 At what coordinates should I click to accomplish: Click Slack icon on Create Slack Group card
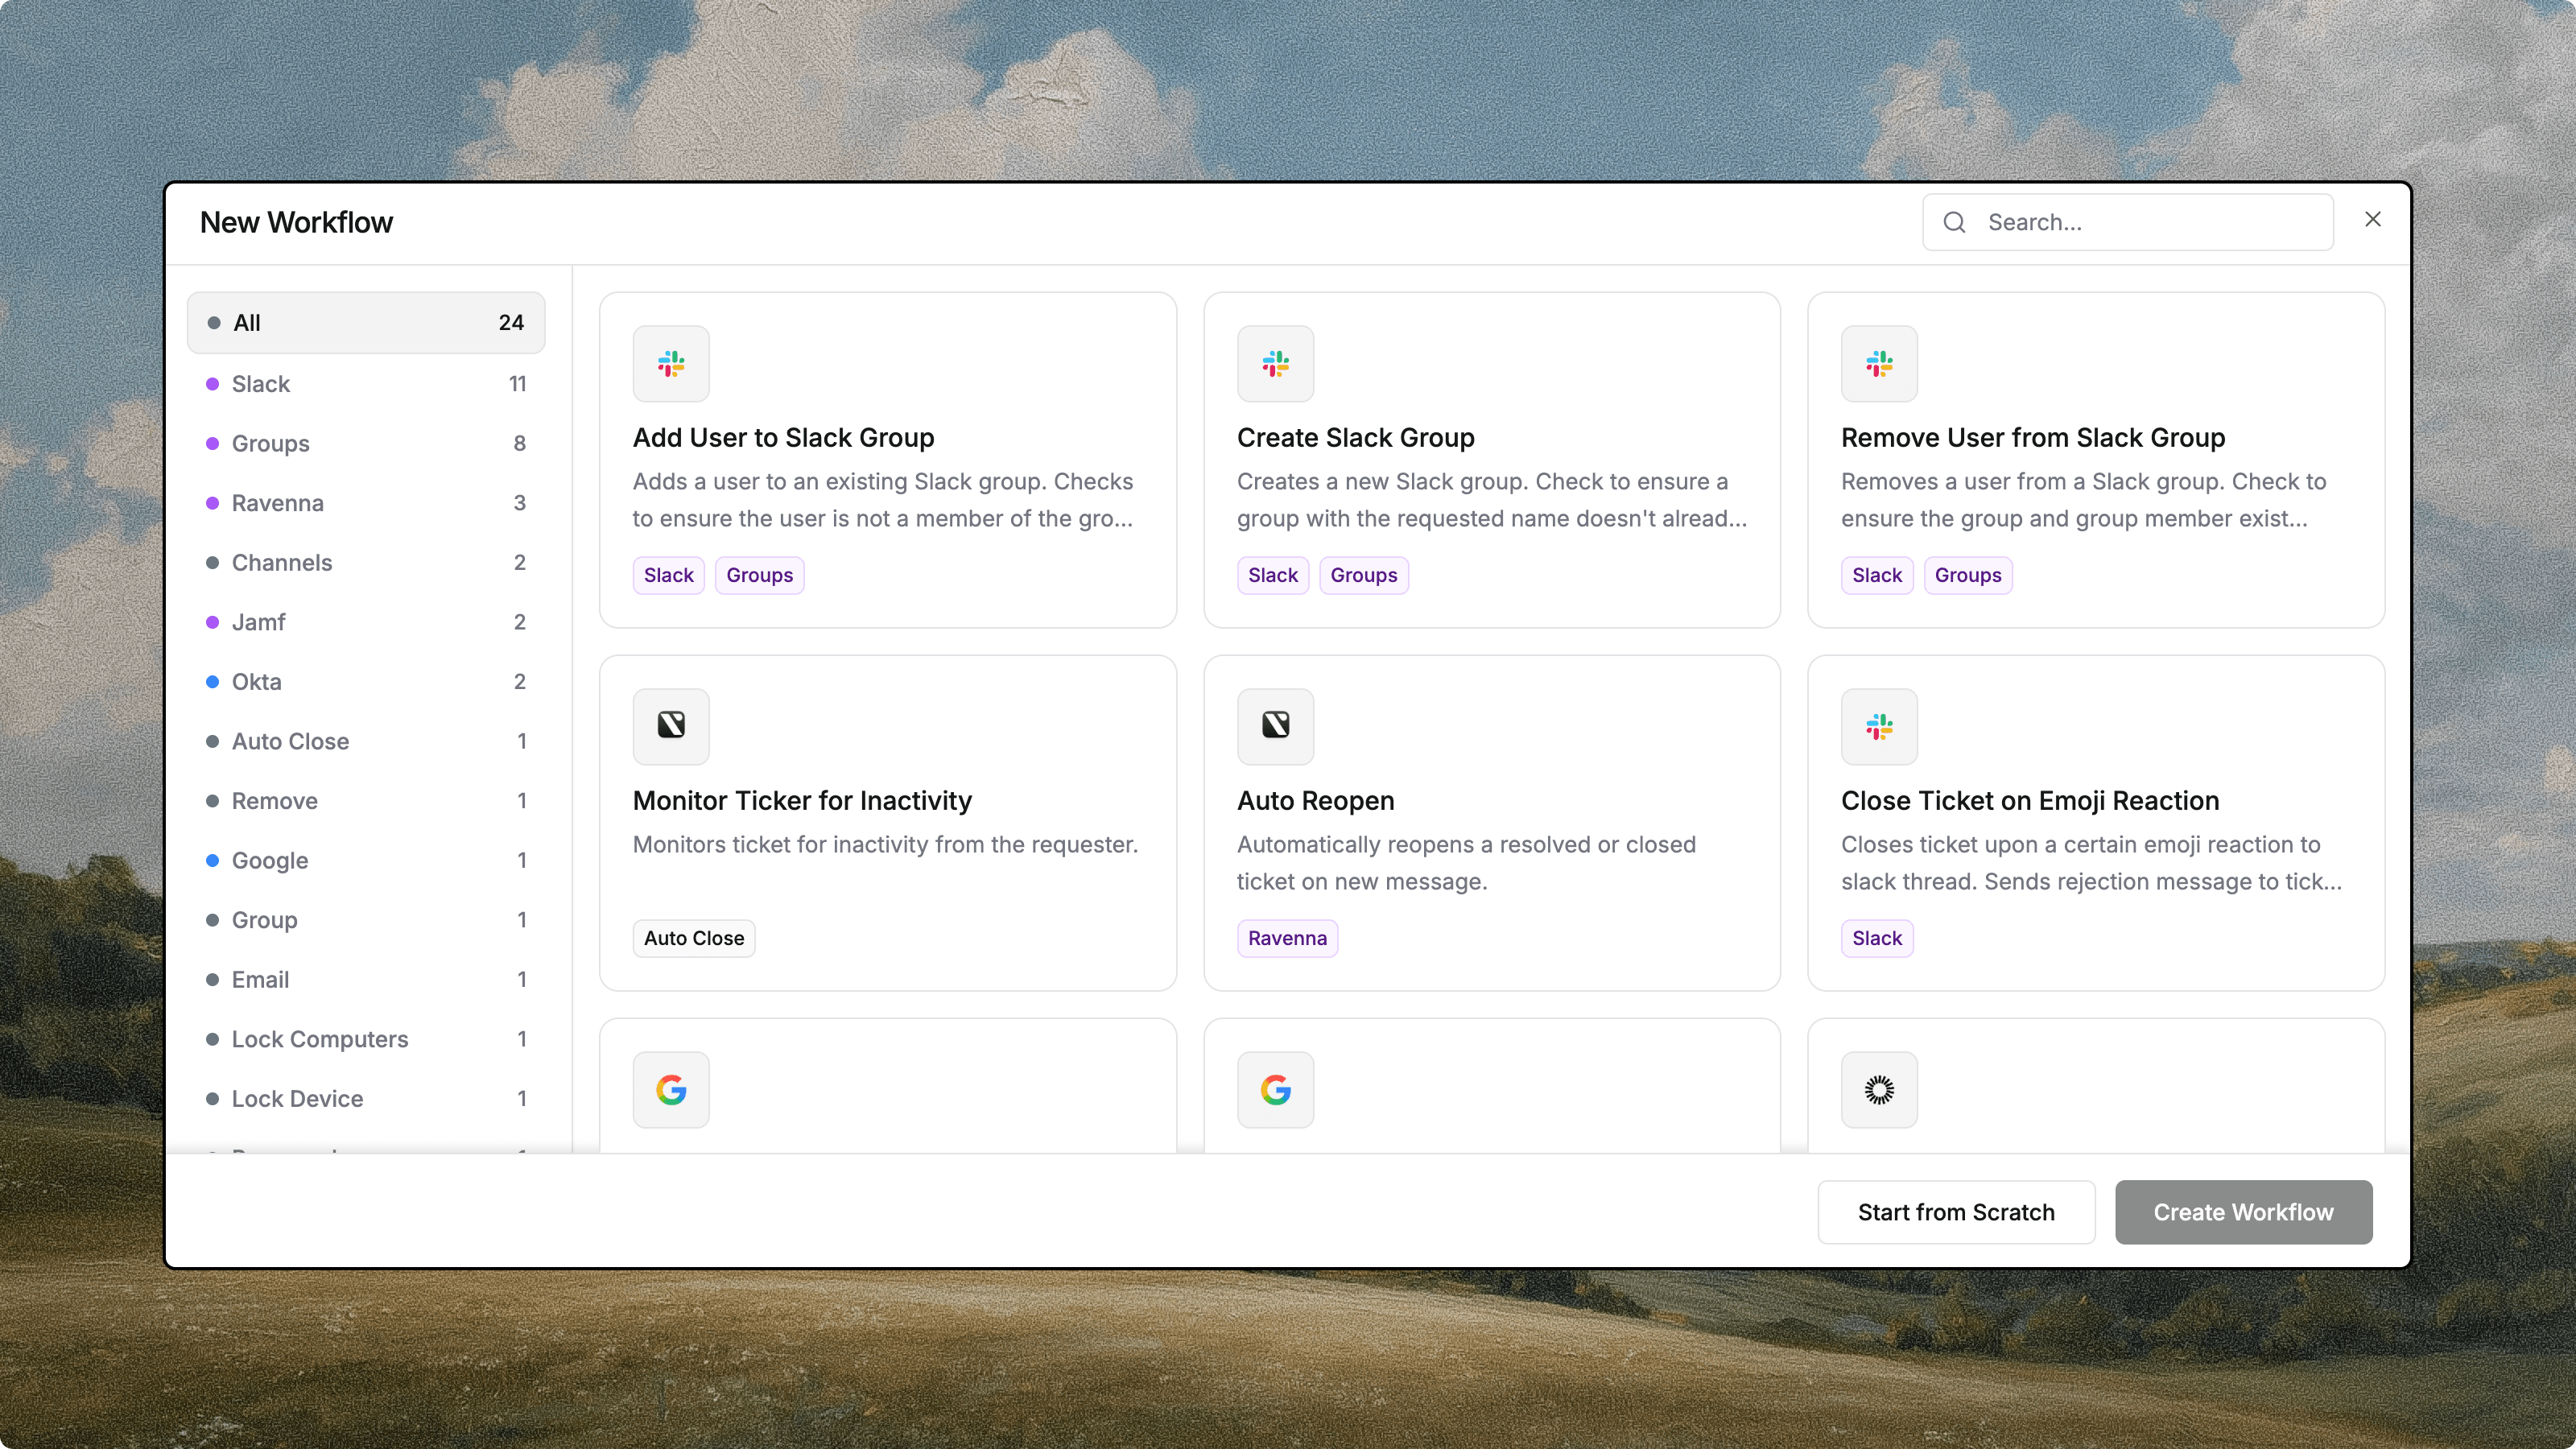1275,364
